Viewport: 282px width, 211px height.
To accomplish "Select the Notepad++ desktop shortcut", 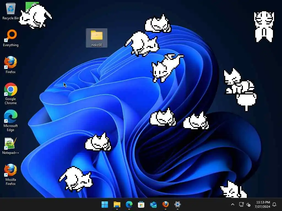I will coord(11,146).
